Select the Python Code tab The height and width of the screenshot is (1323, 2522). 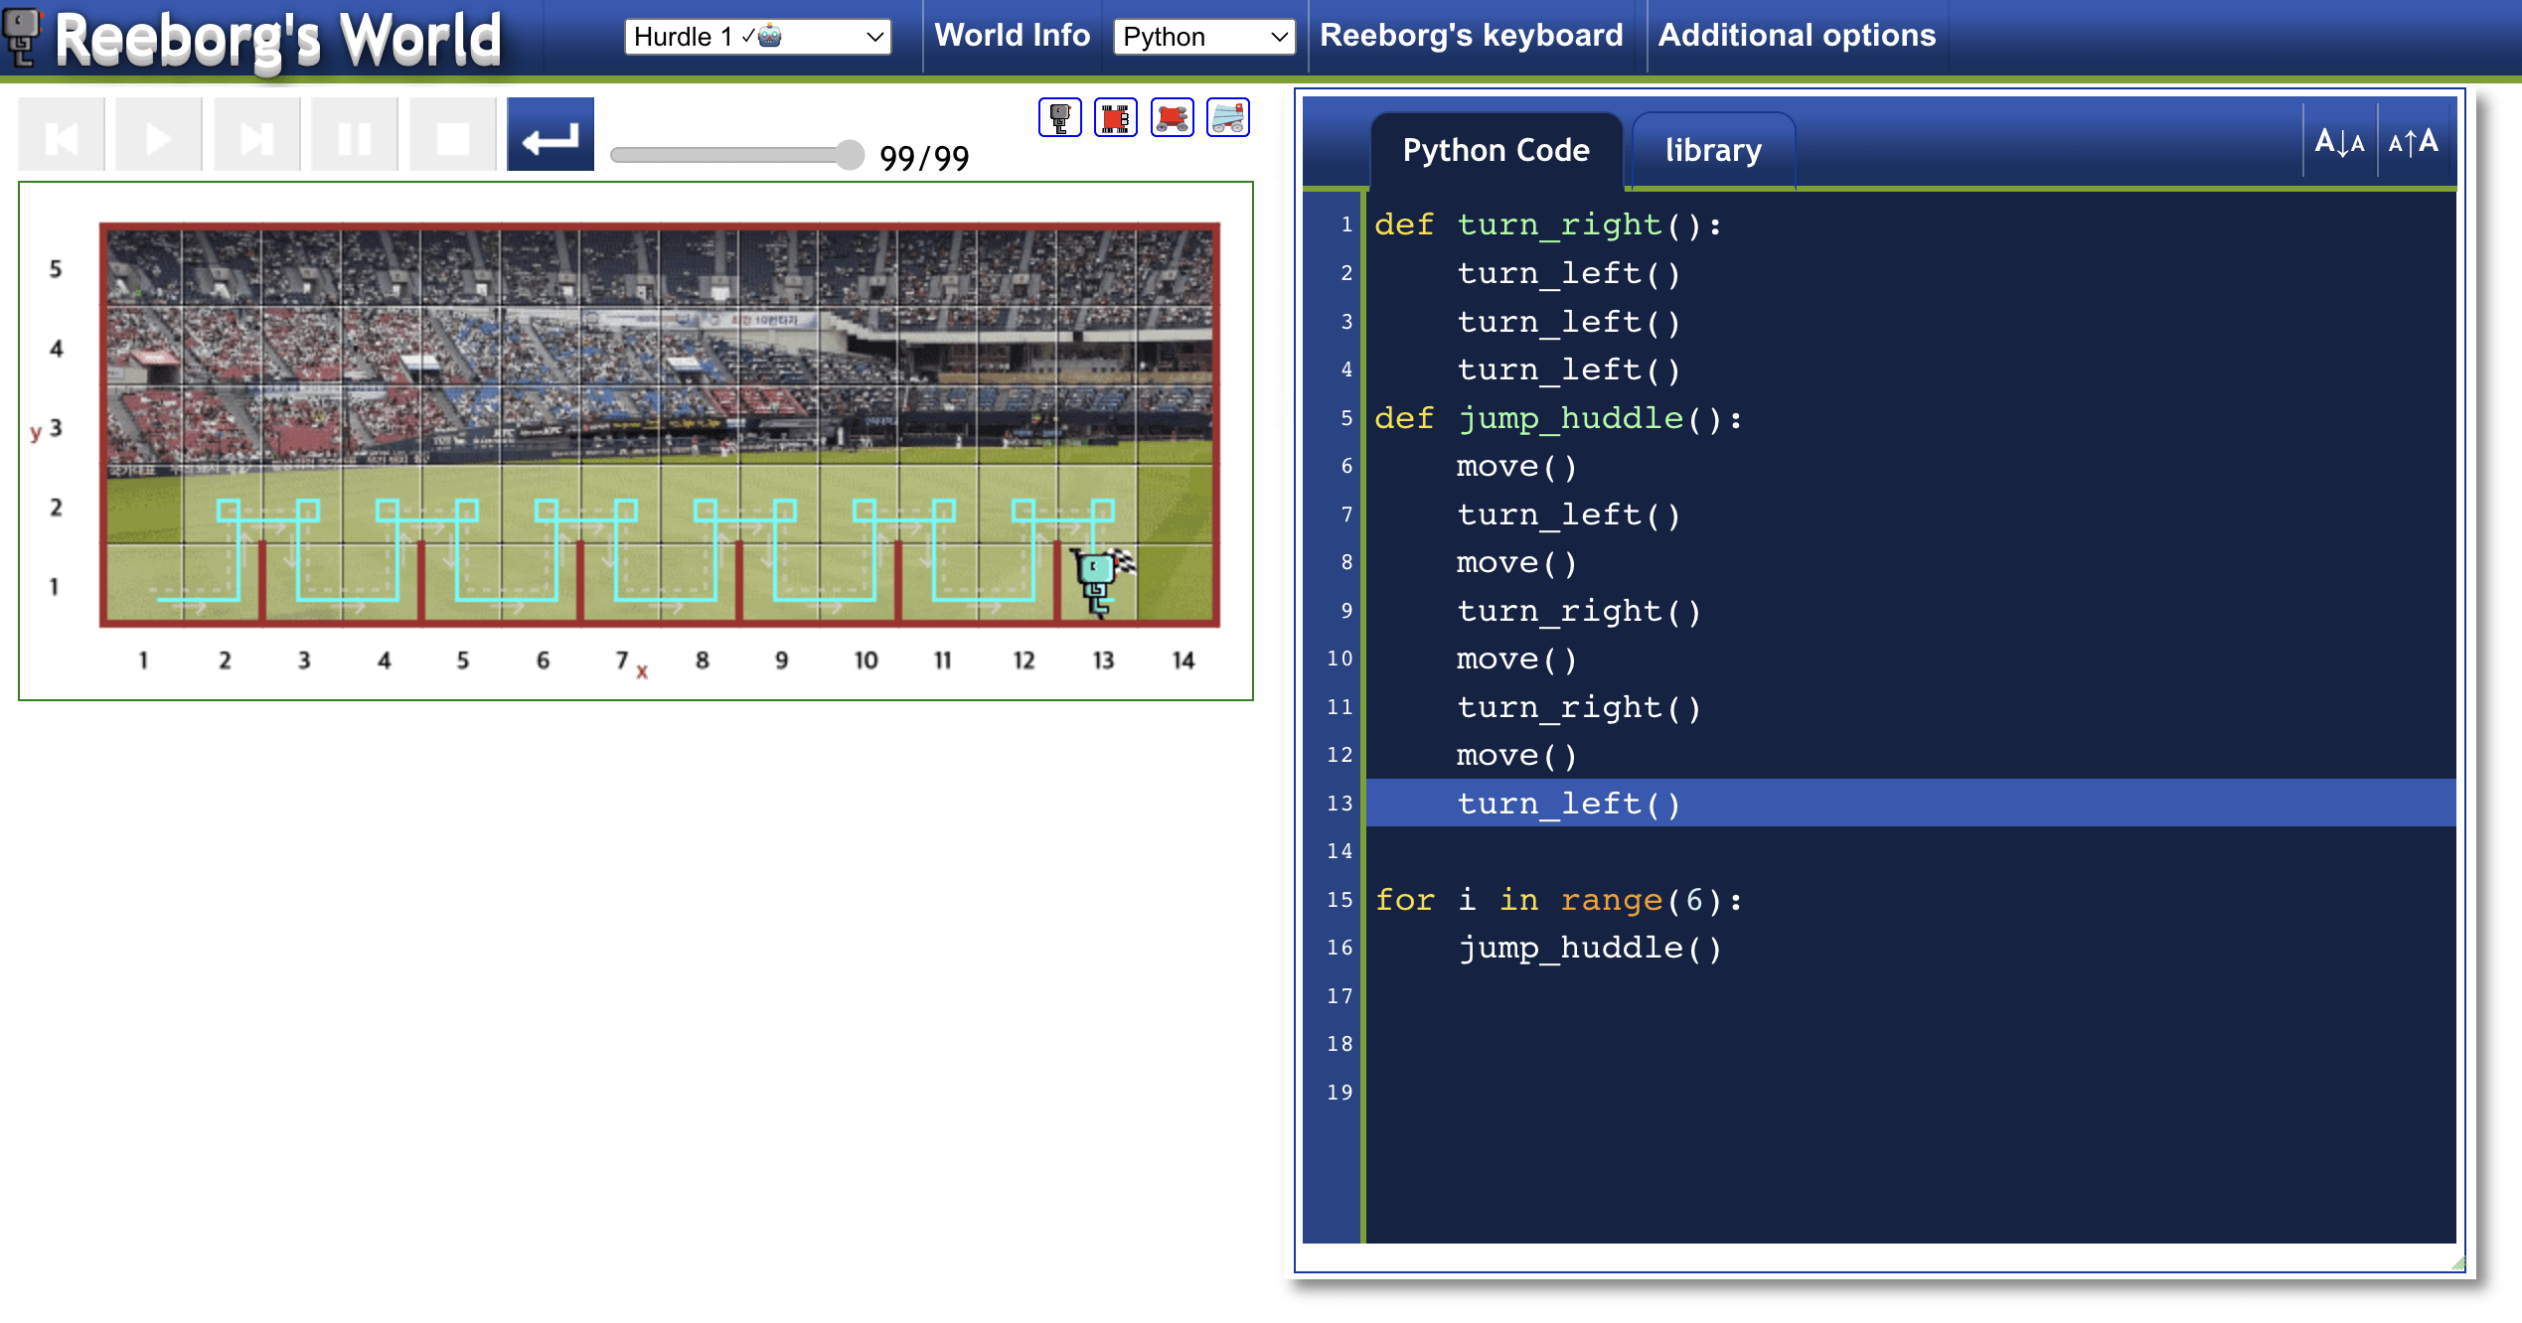coord(1496,151)
